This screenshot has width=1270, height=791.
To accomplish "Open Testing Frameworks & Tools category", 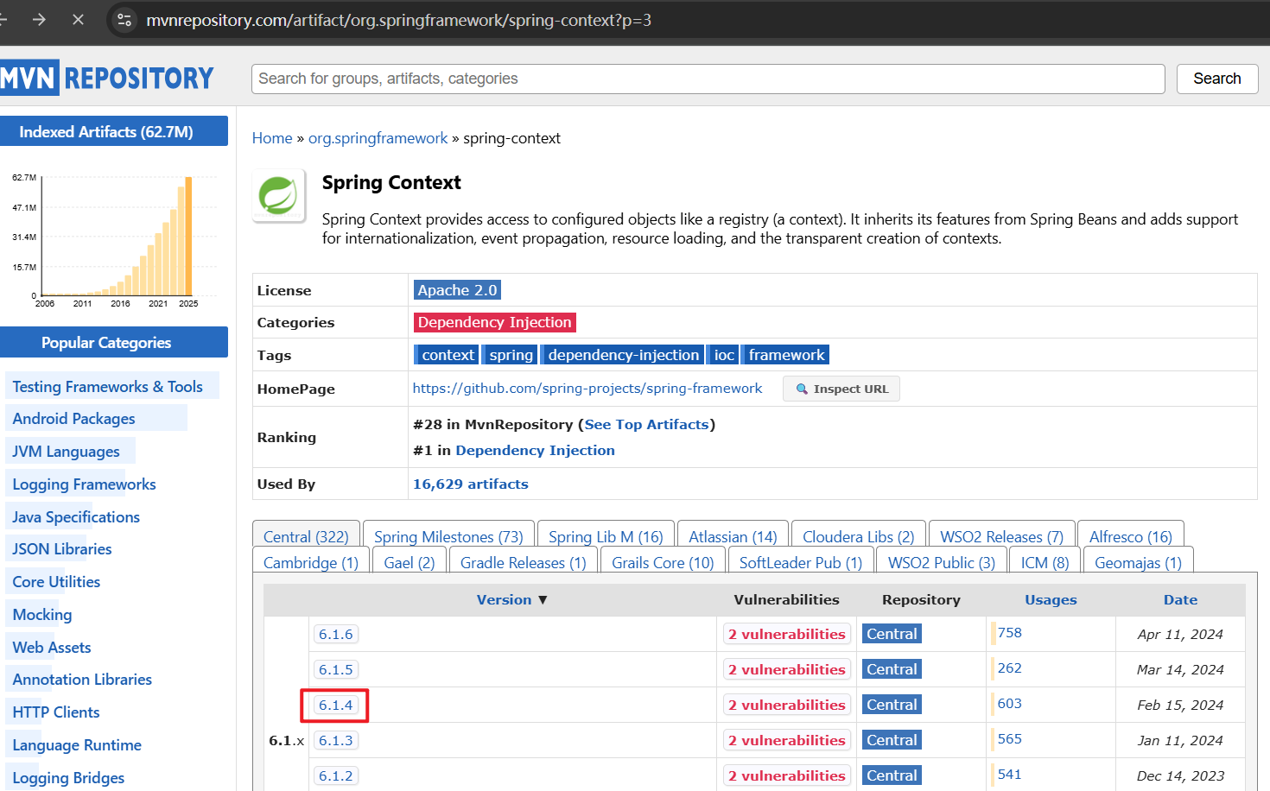I will (108, 387).
